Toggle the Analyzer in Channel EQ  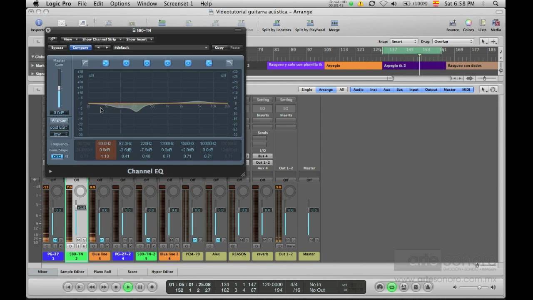point(59,120)
